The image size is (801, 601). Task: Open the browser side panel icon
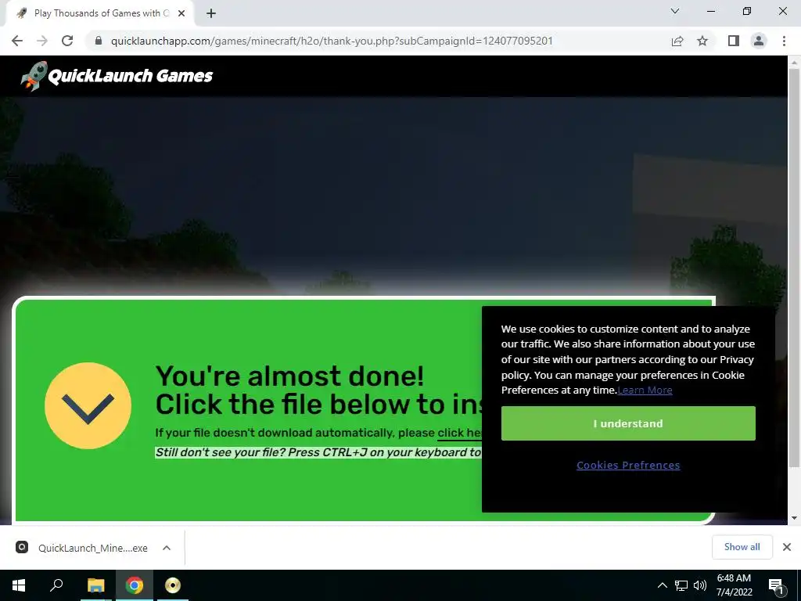tap(734, 41)
